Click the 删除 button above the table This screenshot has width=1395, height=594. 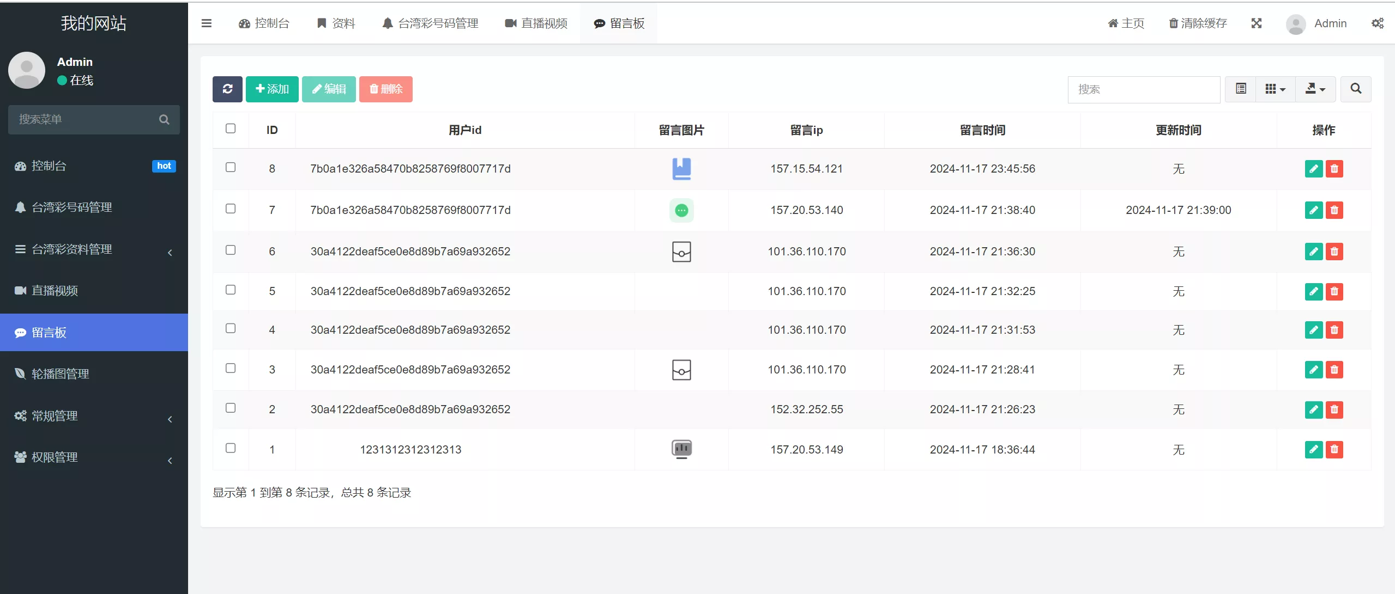tap(385, 89)
